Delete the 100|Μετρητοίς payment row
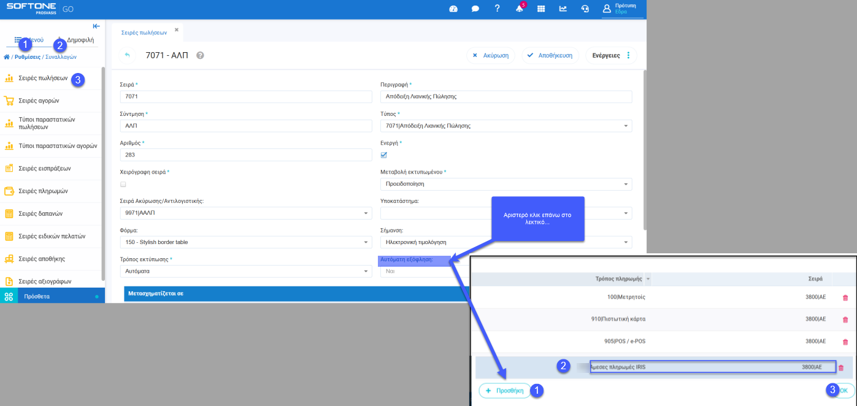Viewport: 857px width, 406px height. (845, 297)
